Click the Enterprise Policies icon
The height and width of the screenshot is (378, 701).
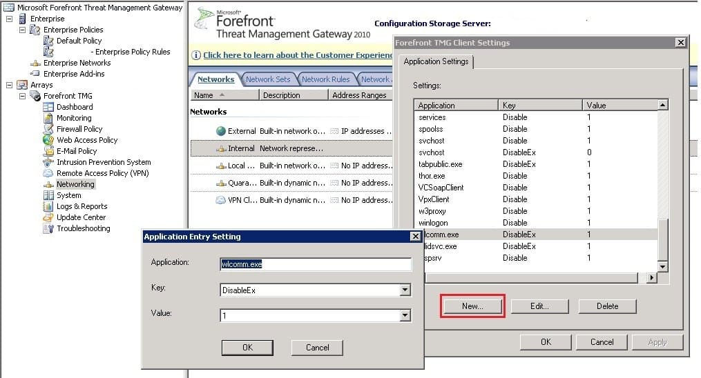(35, 30)
